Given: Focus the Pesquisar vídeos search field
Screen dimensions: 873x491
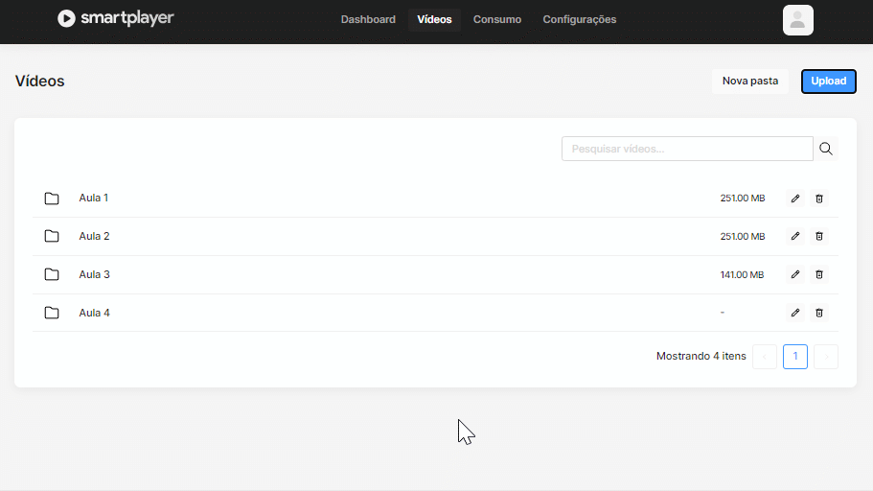Looking at the screenshot, I should 687,149.
